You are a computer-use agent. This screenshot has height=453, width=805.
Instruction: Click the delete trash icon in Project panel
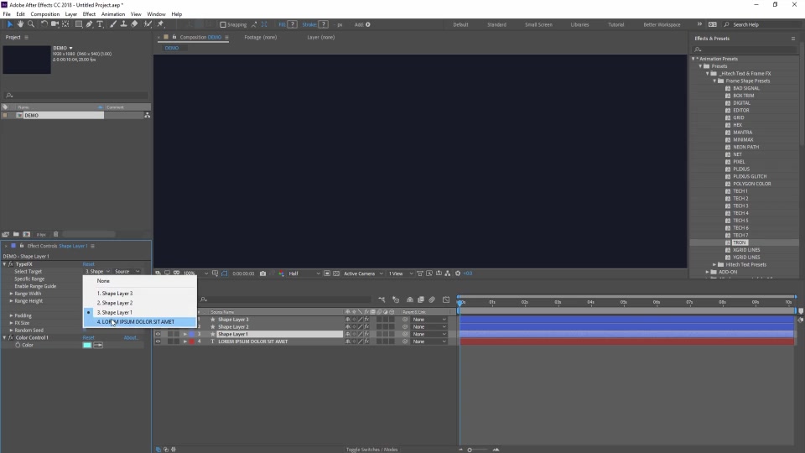point(56,234)
